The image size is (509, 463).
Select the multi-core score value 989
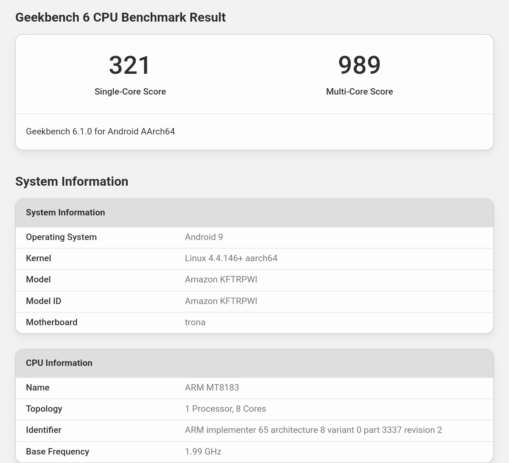tap(359, 65)
